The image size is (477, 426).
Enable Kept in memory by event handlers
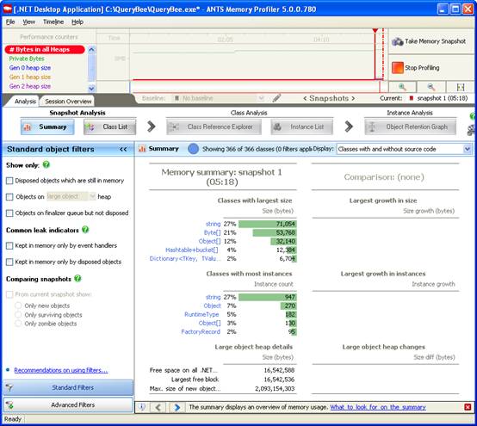click(9, 245)
